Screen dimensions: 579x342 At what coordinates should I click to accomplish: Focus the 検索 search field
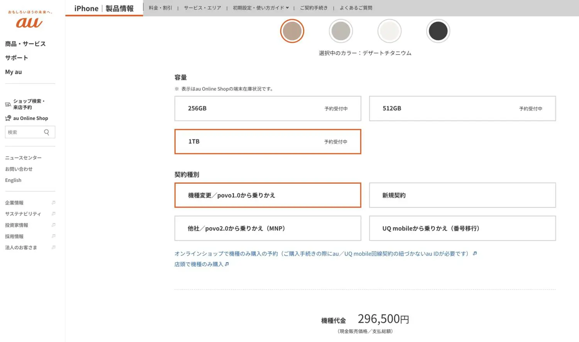point(24,132)
